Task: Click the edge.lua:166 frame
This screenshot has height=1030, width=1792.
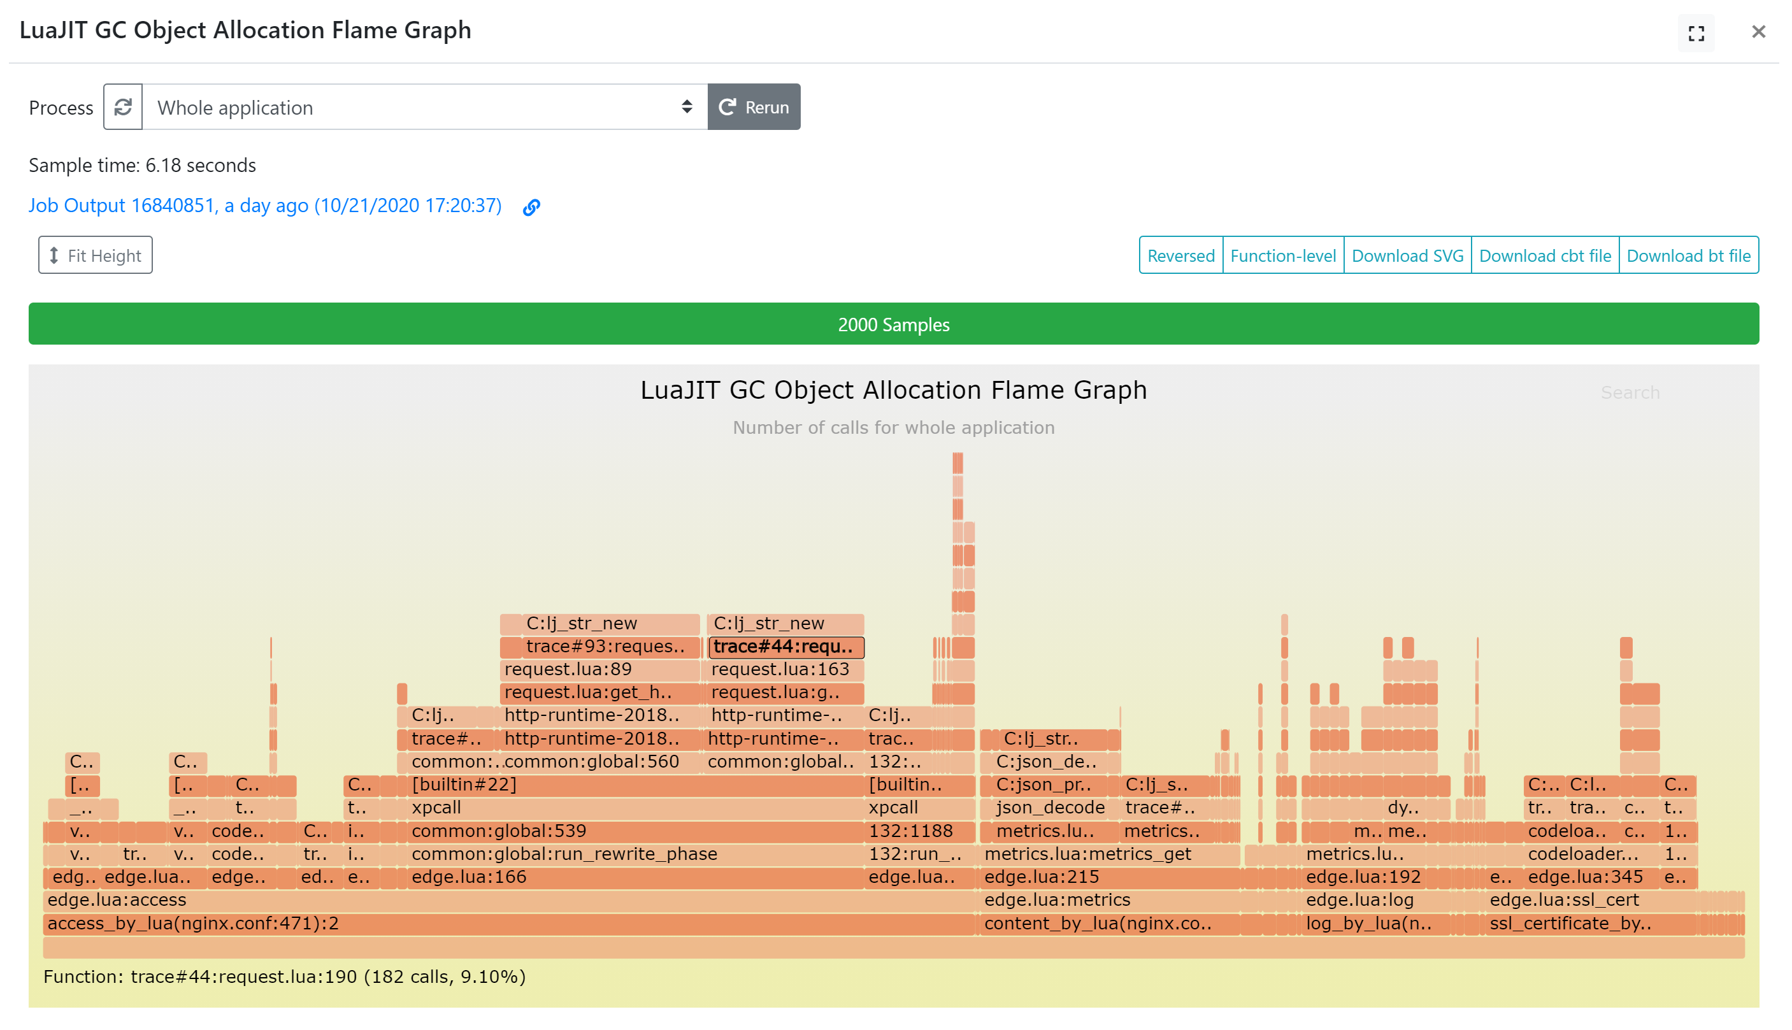Action: (x=635, y=877)
